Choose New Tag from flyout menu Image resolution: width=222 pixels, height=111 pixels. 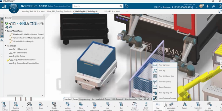[165, 70]
